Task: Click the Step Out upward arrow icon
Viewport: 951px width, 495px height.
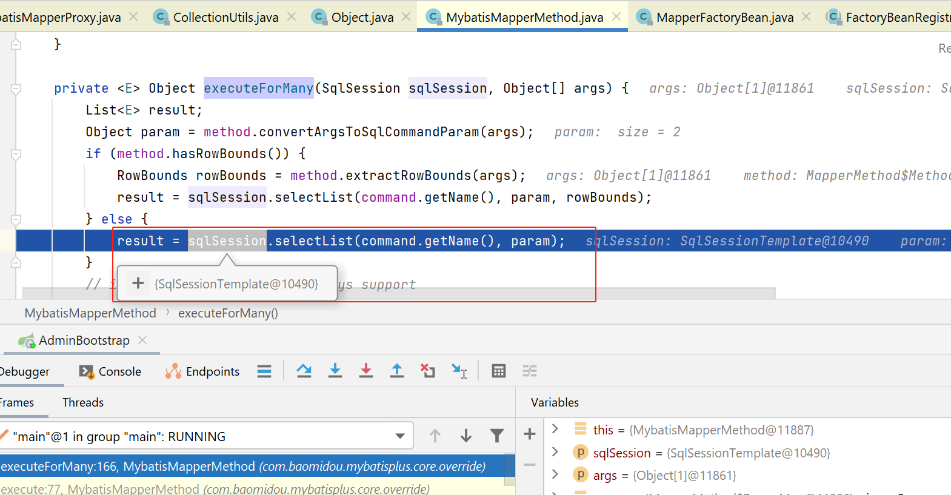Action: (397, 371)
